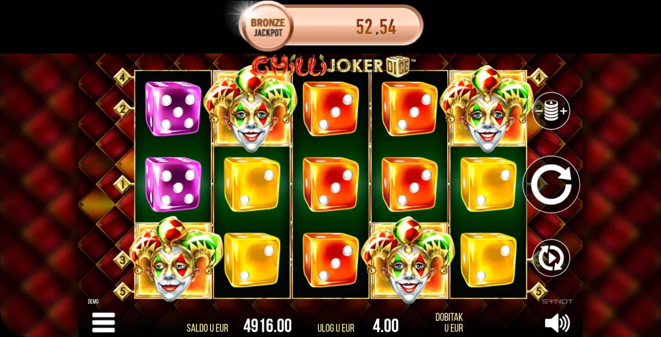Mute the game sound speaker icon
Screen dimensions: 661x337
point(557,323)
